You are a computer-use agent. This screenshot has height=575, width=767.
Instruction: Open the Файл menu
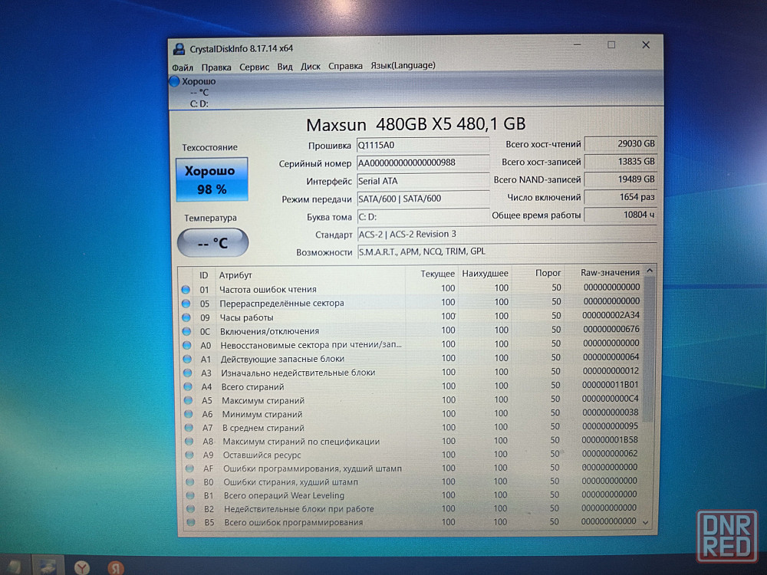[x=183, y=67]
